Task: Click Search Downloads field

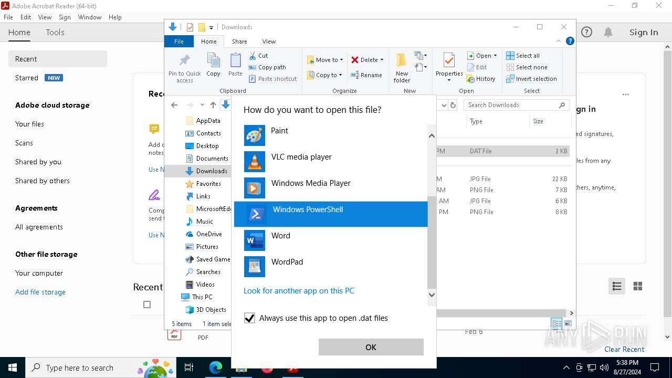Action: pyautogui.click(x=517, y=105)
